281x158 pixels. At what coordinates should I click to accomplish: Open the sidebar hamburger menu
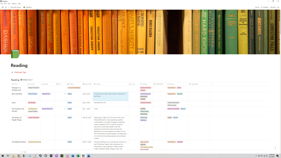(x=2, y=7)
